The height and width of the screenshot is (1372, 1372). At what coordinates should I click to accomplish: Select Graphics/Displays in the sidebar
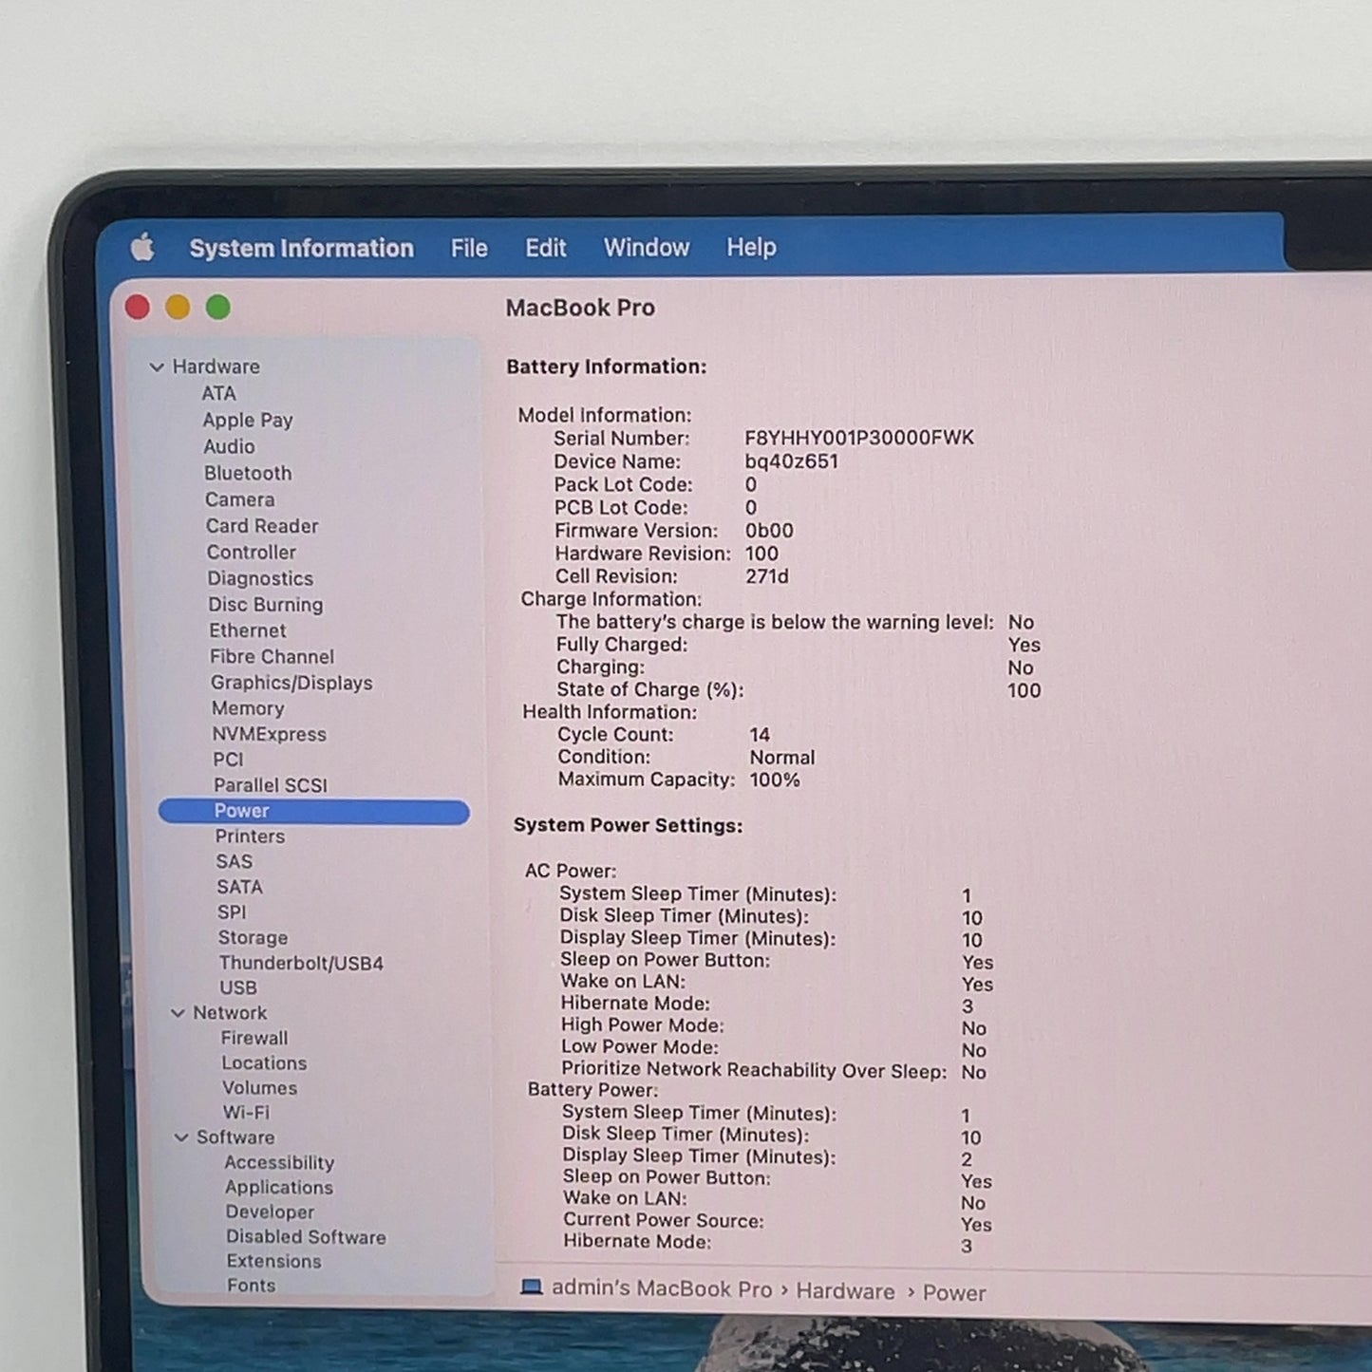(291, 683)
